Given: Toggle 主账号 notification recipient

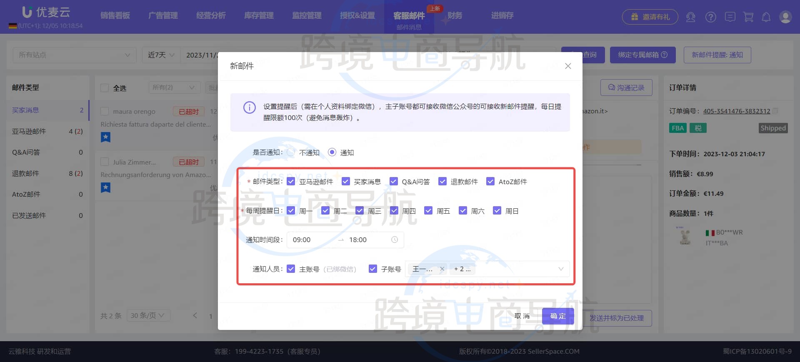Looking at the screenshot, I should 291,269.
